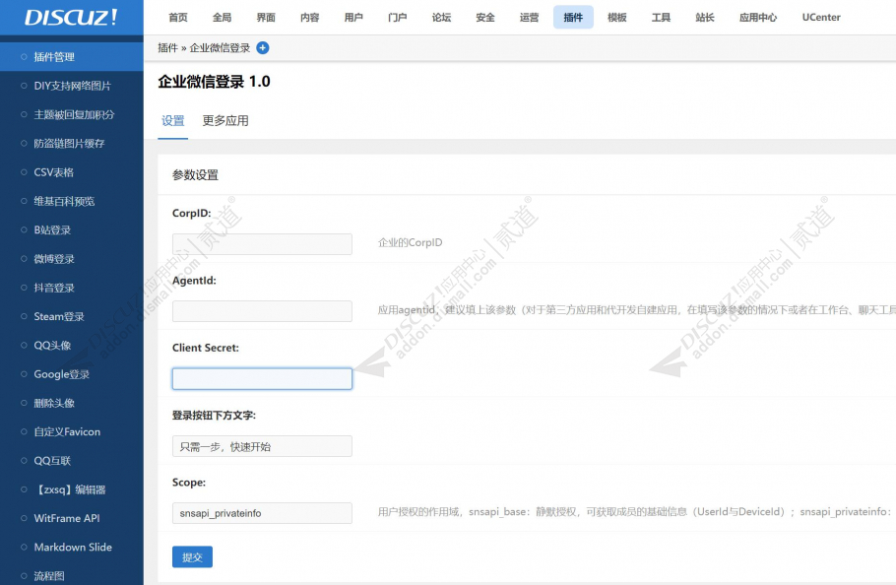Open the 全局 top menu
The image size is (896, 585).
pyautogui.click(x=223, y=17)
